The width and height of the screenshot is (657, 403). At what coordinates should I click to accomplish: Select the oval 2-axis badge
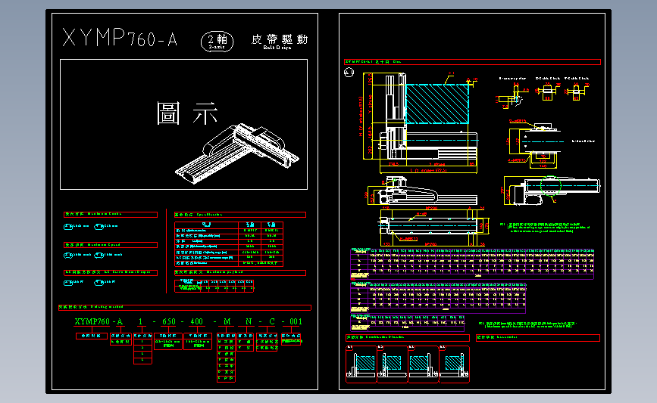217,41
